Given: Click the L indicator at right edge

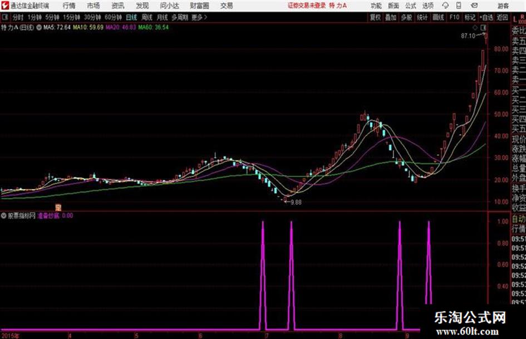Looking at the screenshot, I should point(515,20).
